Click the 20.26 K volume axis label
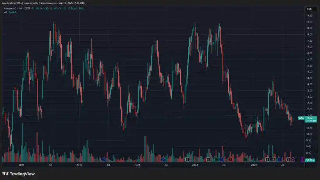 pos(310,160)
